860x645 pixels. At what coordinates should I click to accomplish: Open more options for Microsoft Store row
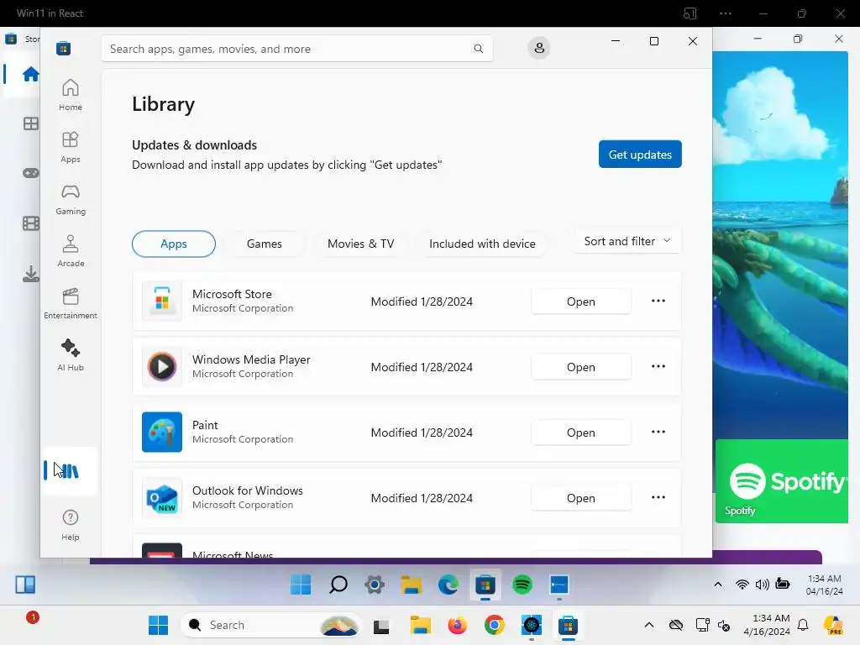tap(658, 302)
